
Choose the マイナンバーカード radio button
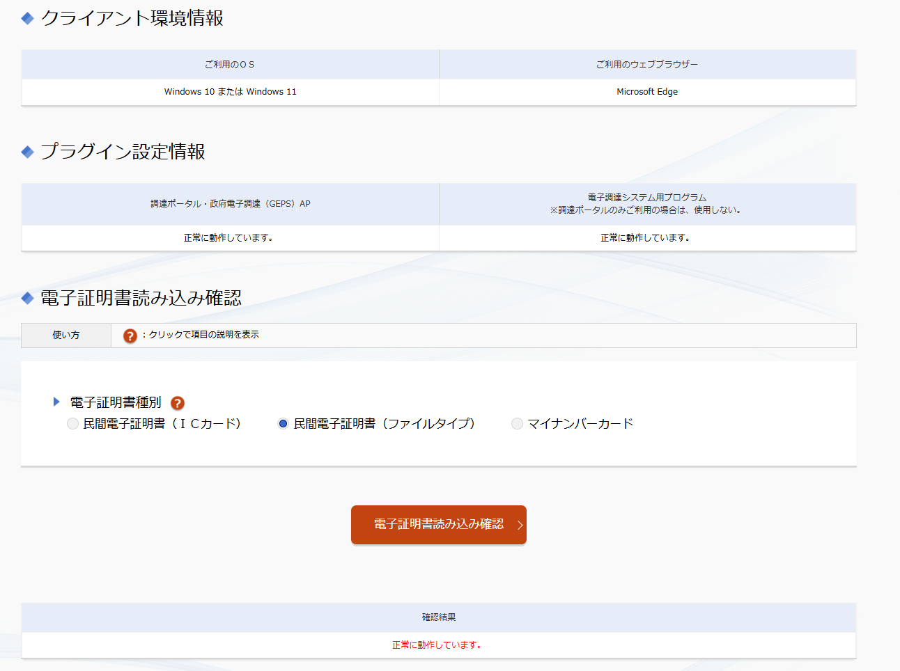click(x=517, y=424)
